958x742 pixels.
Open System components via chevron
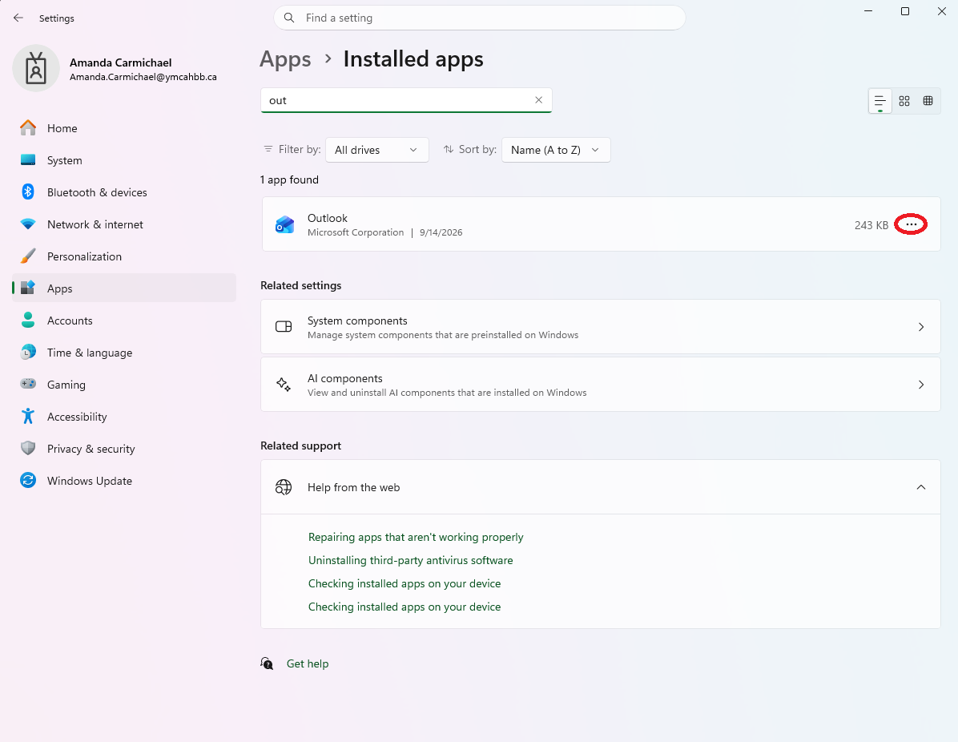pos(920,327)
